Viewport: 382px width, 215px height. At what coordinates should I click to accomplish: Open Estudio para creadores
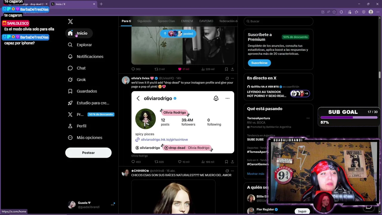[x=89, y=103]
